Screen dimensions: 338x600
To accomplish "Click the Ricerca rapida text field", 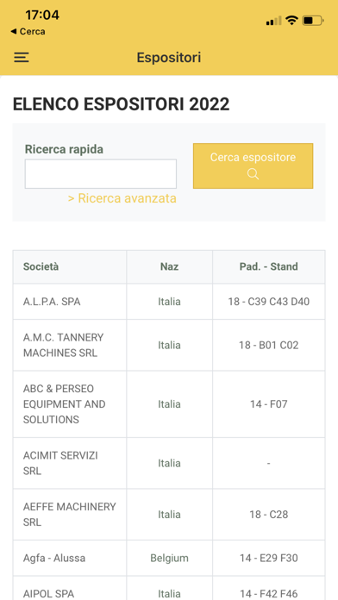I will (x=101, y=174).
